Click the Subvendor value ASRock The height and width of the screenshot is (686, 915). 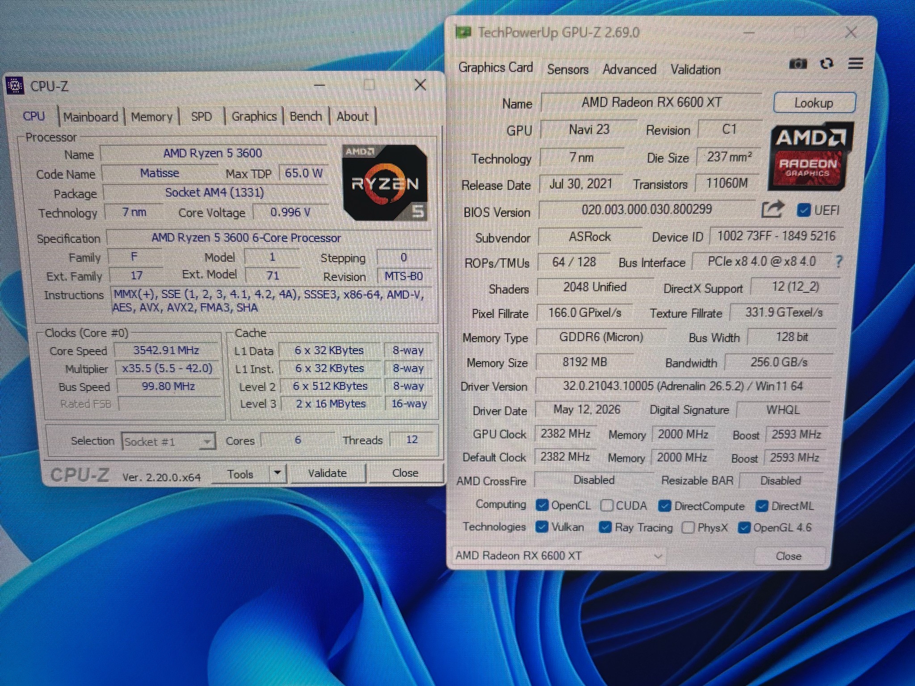pyautogui.click(x=590, y=237)
